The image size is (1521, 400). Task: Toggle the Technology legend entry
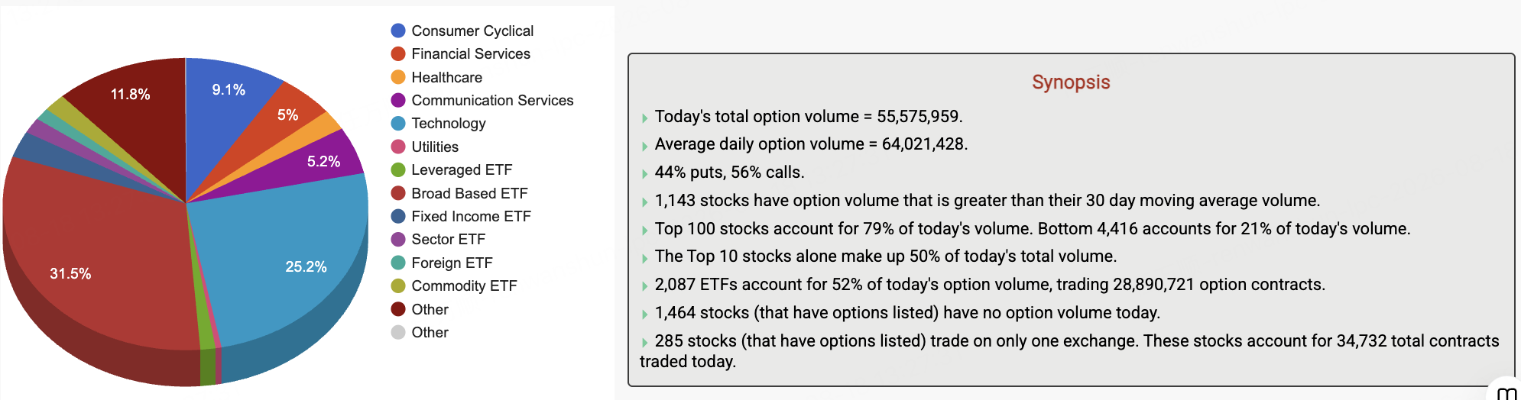coord(438,123)
